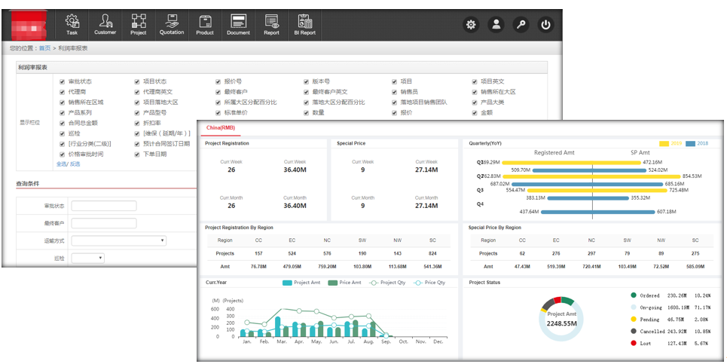
Task: Click the 首页 breadcrumb link
Action: click(44, 48)
